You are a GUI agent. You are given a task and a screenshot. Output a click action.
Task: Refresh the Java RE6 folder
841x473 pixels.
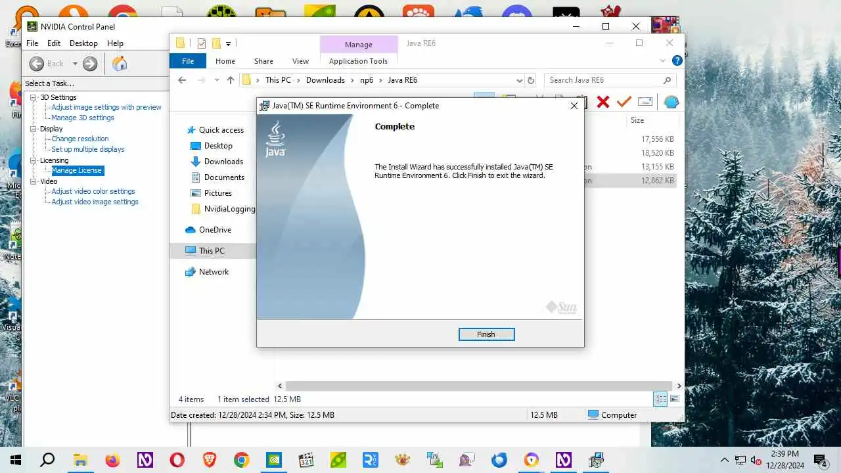(532, 80)
